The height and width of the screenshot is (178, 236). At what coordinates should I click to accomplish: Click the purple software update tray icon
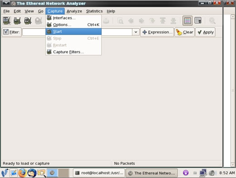(x=186, y=173)
